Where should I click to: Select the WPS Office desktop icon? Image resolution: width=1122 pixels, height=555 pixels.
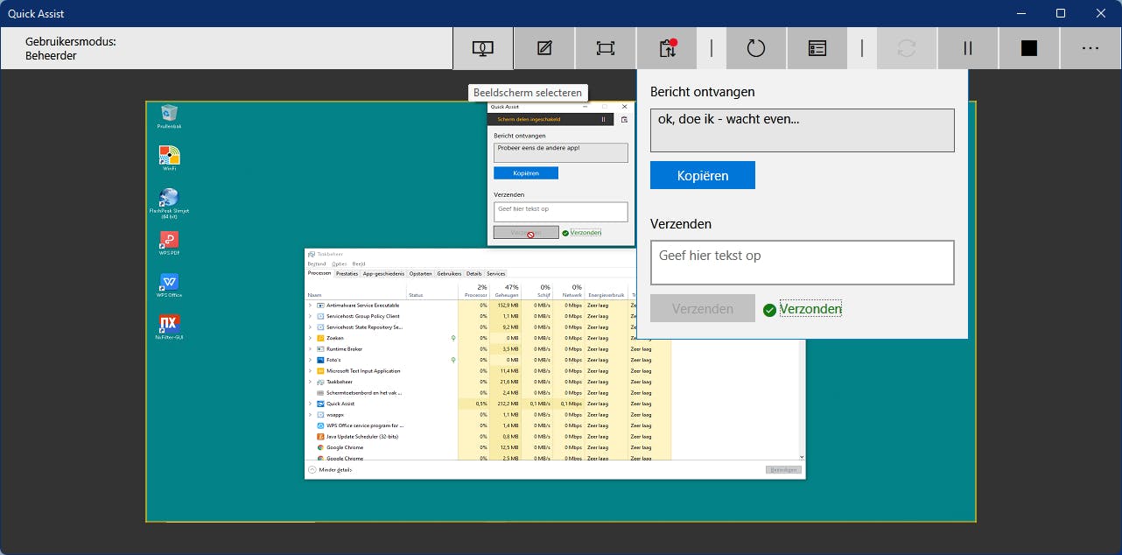coord(170,284)
